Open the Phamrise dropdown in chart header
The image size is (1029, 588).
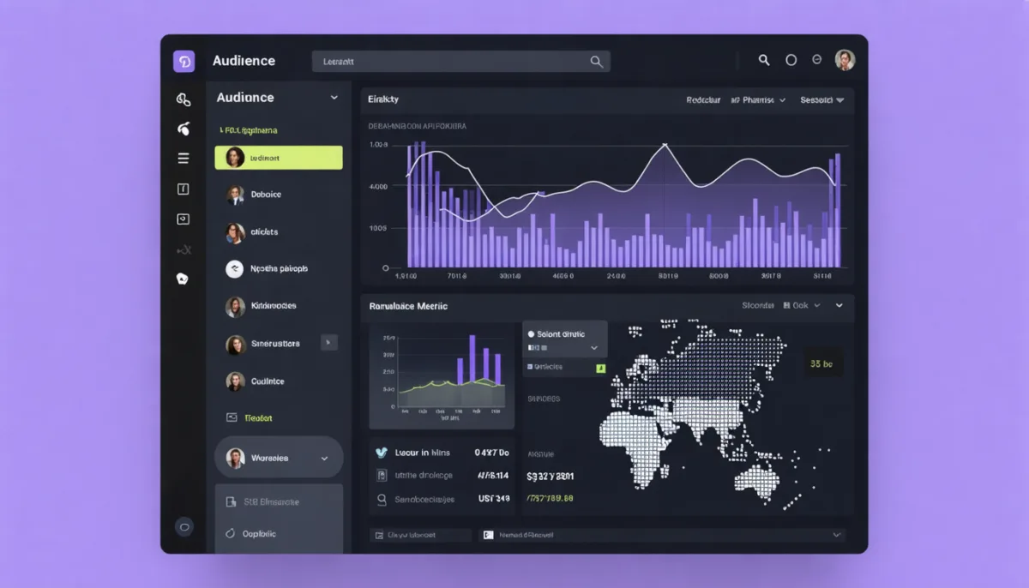[758, 100]
